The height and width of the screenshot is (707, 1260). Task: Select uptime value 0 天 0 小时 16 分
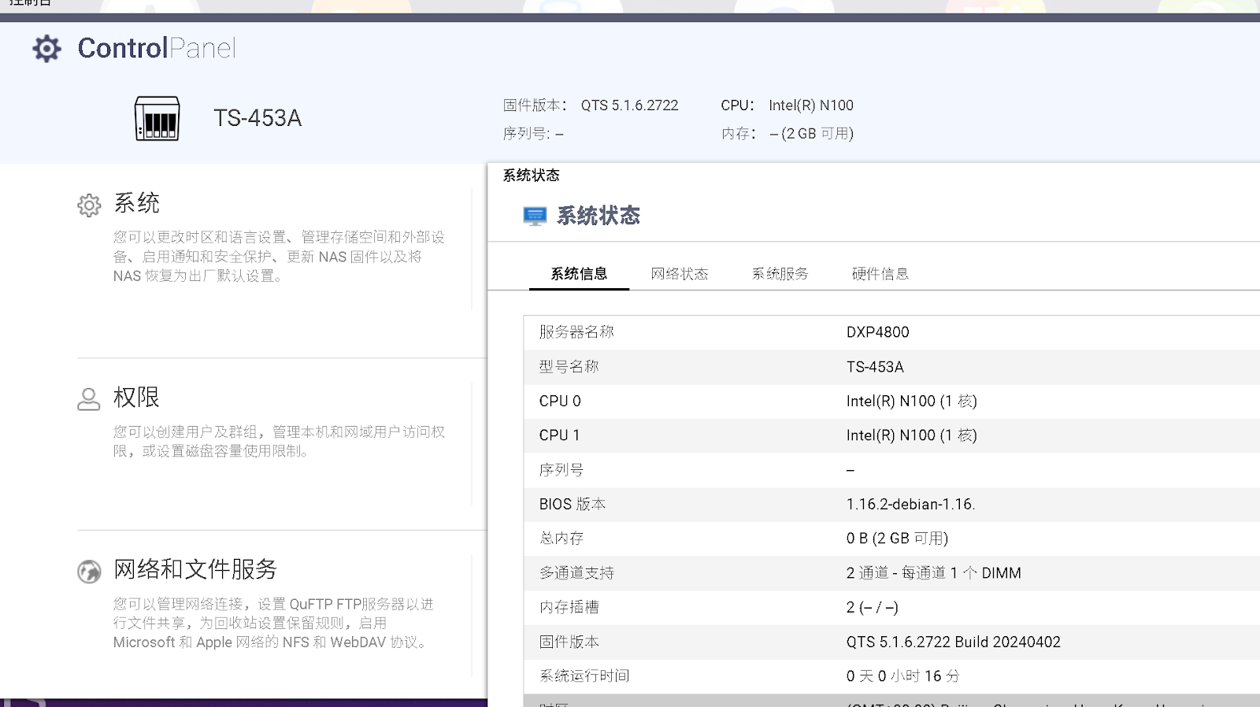902,676
